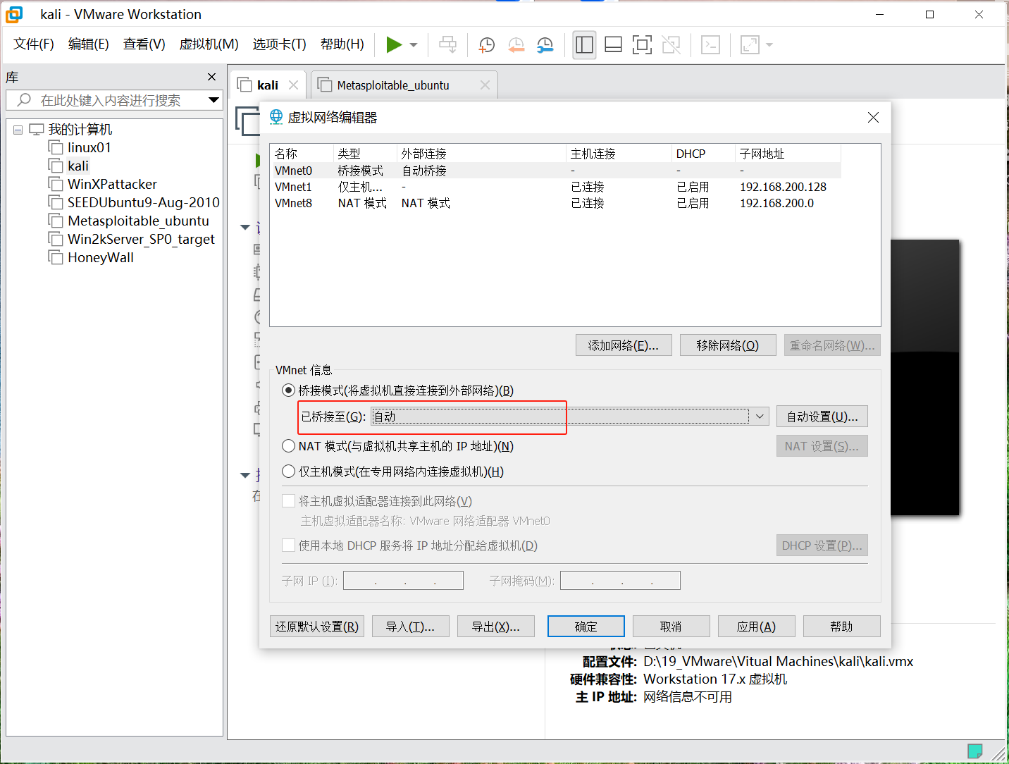Screen dimensions: 1009x764
Task: Click the VMware Workstation title bar logo
Action: pyautogui.click(x=14, y=14)
